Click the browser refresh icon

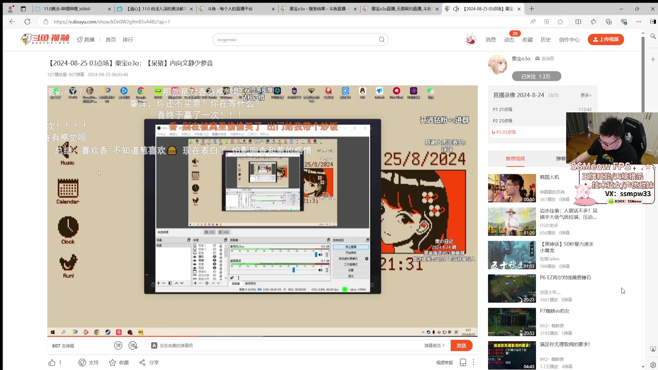[27, 22]
